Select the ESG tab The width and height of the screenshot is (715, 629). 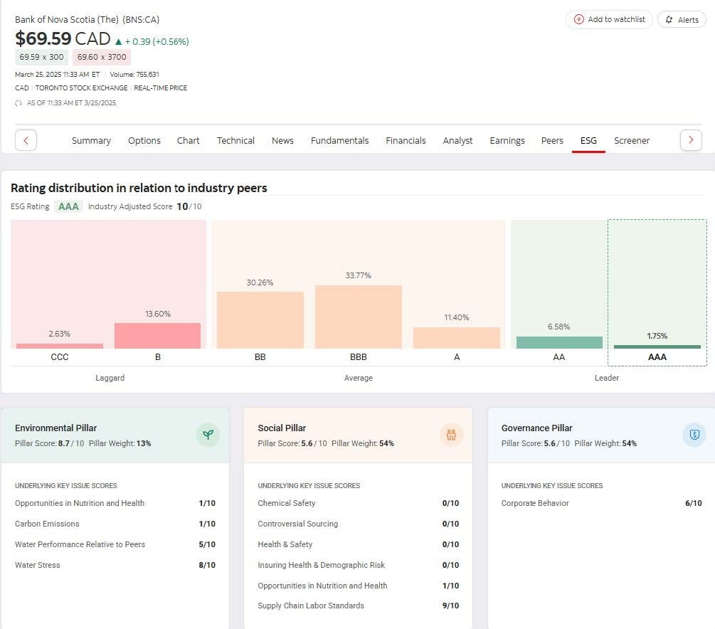coord(588,140)
